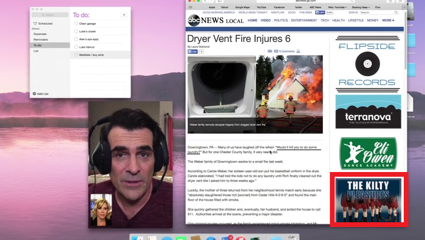
Task: Open Nightline show link
Action: (277, 12)
